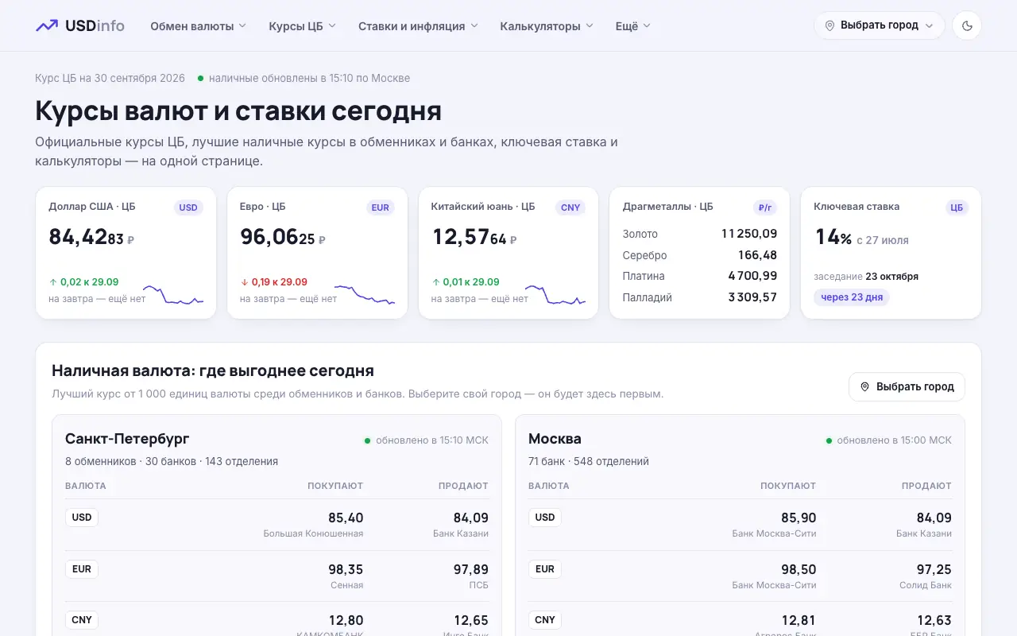Click the EUR badge on euro card
This screenshot has width=1017, height=636.
(x=381, y=207)
